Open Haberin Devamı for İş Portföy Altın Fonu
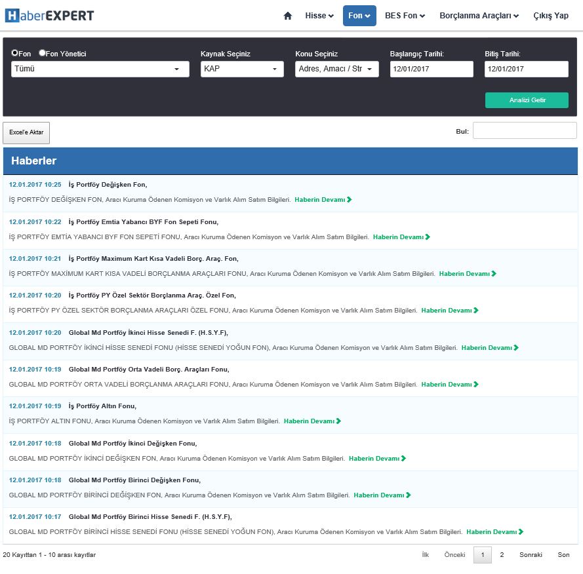583x574 pixels. [312, 421]
